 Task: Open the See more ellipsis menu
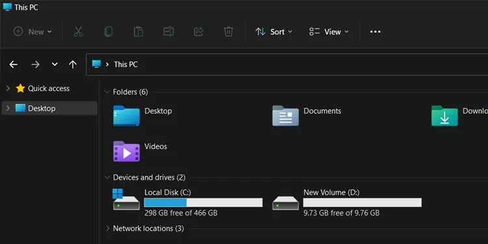pyautogui.click(x=375, y=32)
